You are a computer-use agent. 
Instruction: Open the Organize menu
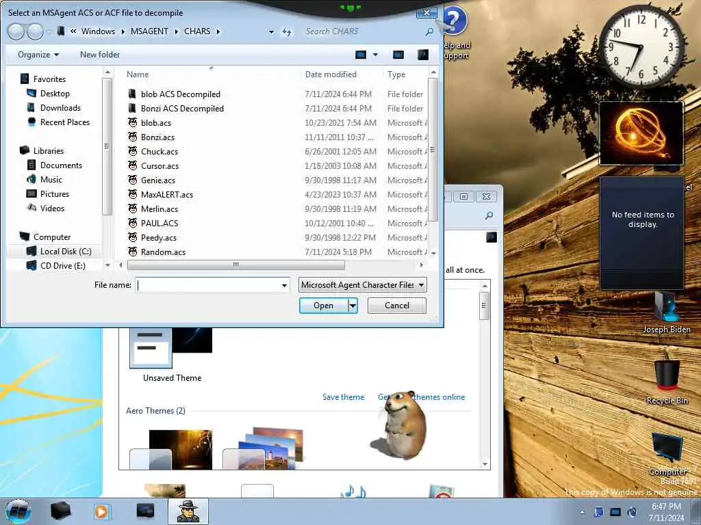(38, 55)
